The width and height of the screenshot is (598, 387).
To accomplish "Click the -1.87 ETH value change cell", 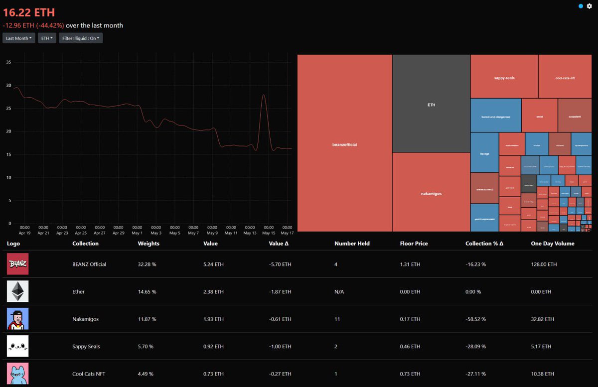I will tap(280, 291).
